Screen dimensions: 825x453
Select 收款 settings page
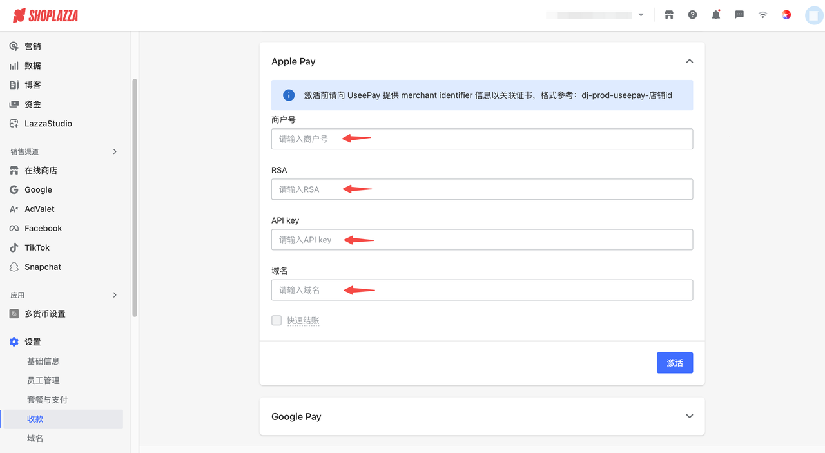(62, 419)
